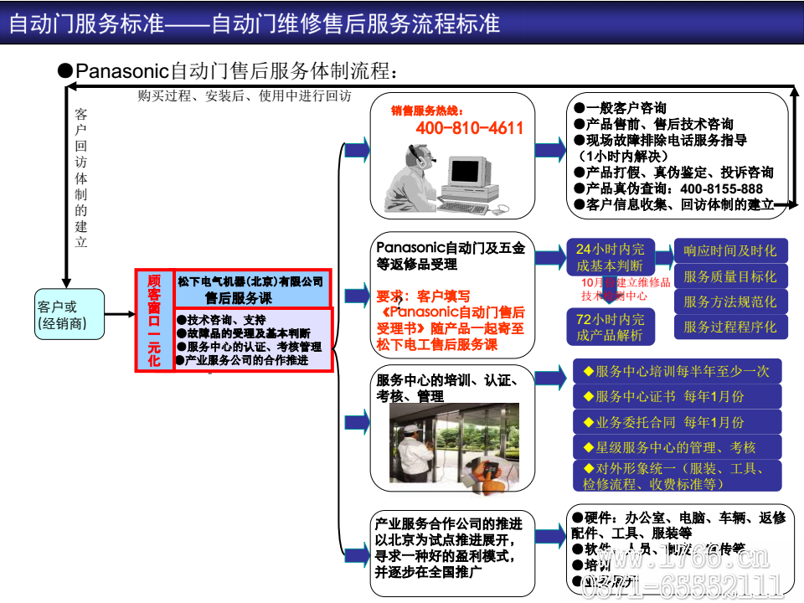Screen dimensions: 804x603
Task: Click the blue arrow between hotline box and consultation list
Action: (550, 150)
